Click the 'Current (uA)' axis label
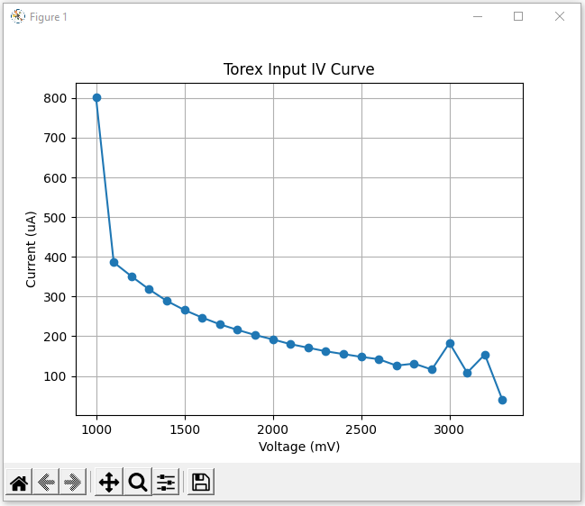This screenshot has height=506, width=585. point(31,249)
